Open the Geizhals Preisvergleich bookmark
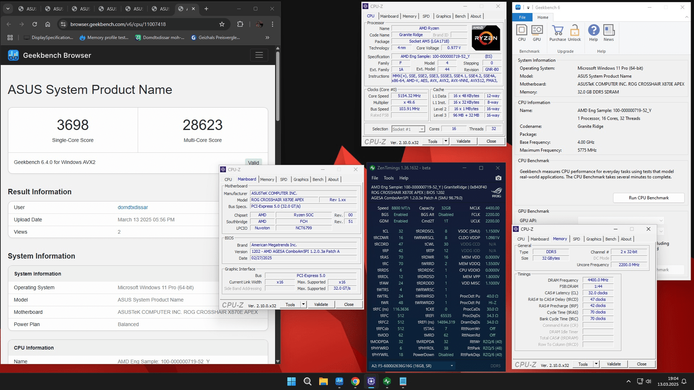The width and height of the screenshot is (694, 390). coord(215,38)
